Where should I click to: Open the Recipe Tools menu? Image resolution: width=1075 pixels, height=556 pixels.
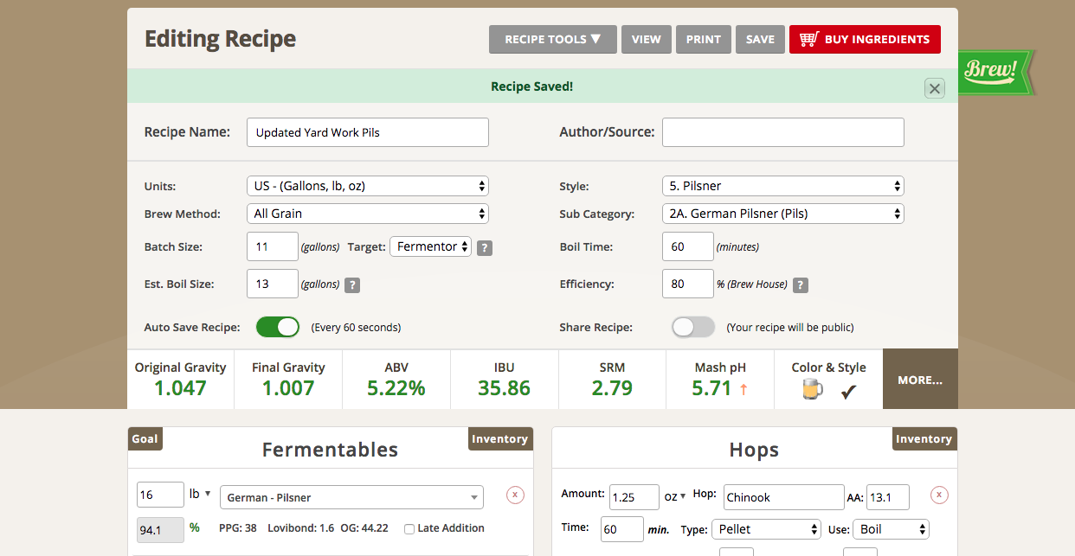pos(552,40)
